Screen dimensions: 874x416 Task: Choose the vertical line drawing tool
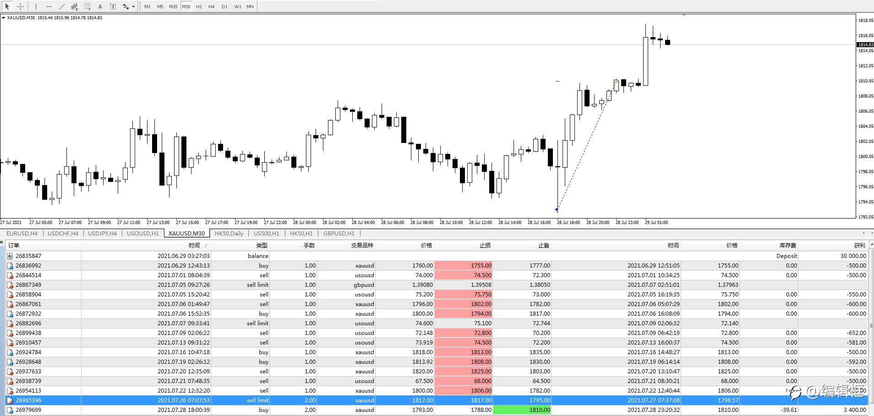[x=36, y=6]
